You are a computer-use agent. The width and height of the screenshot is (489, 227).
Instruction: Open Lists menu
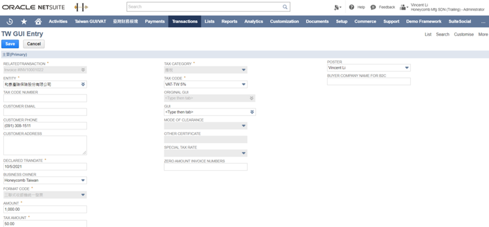click(x=209, y=21)
